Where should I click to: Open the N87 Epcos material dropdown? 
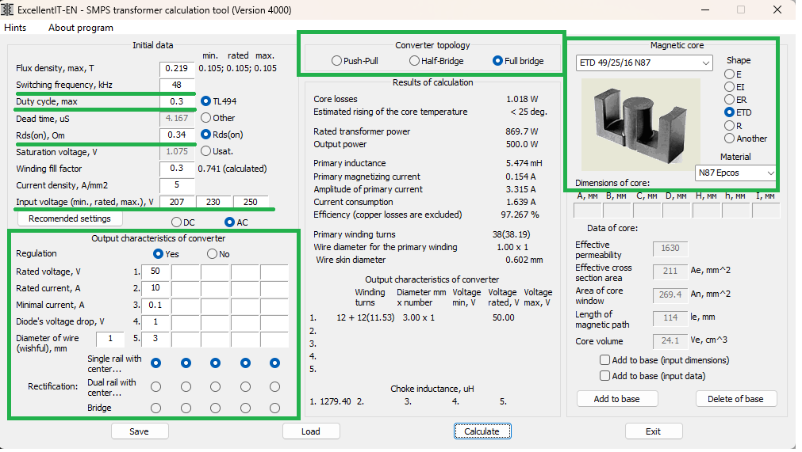735,173
